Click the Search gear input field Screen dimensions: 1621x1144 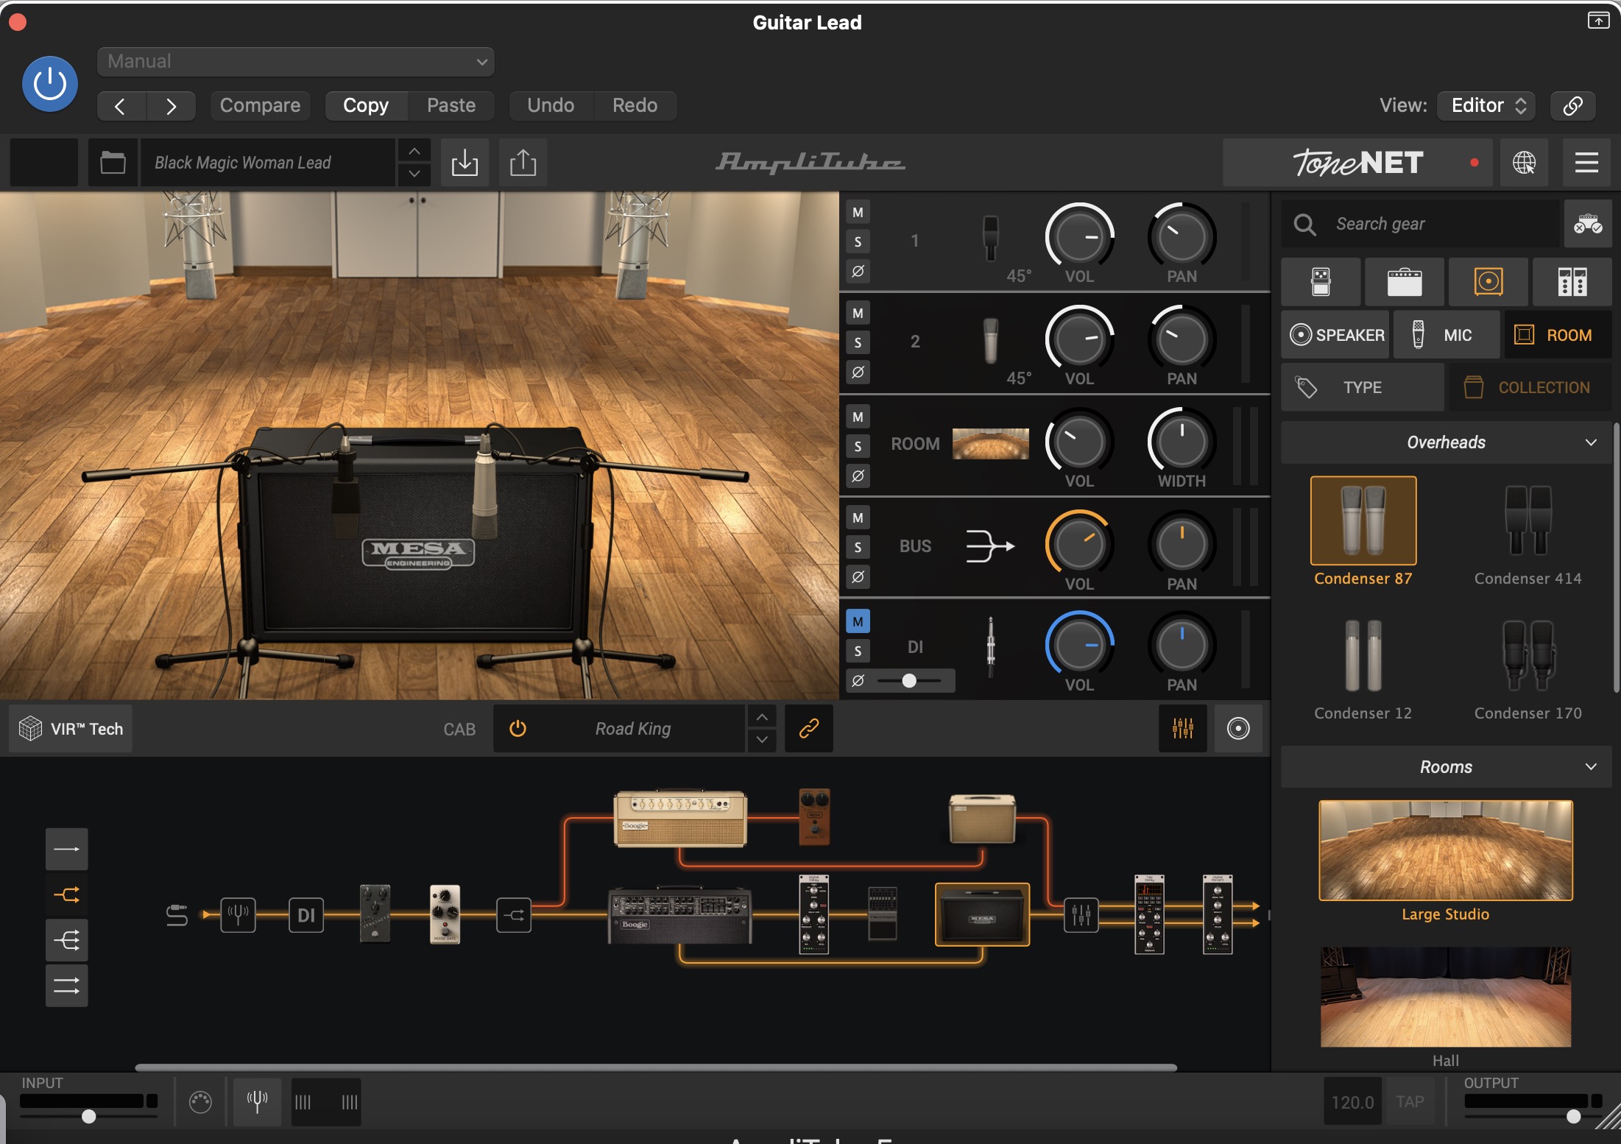pyautogui.click(x=1421, y=224)
